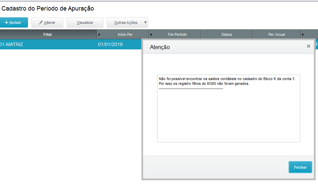Close the Atenção dialog with the X
The height and width of the screenshot is (184, 318).
point(308,46)
